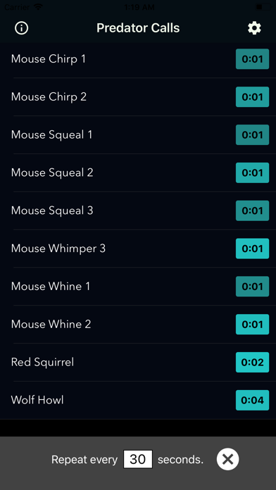The width and height of the screenshot is (276, 490).
Task: Select the Wolf Howl list row
Action: 138,400
